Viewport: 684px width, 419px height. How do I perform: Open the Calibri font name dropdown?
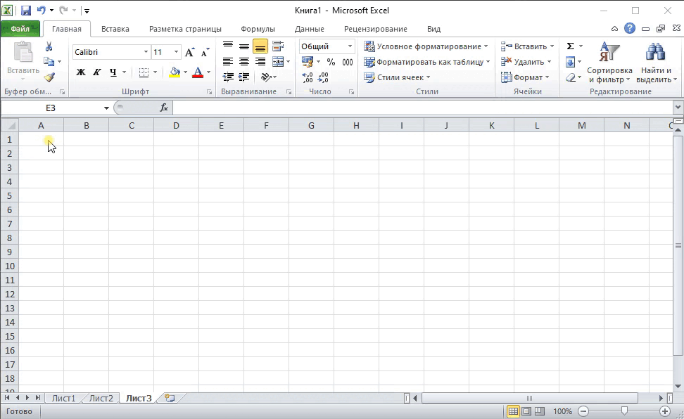pyautogui.click(x=146, y=52)
